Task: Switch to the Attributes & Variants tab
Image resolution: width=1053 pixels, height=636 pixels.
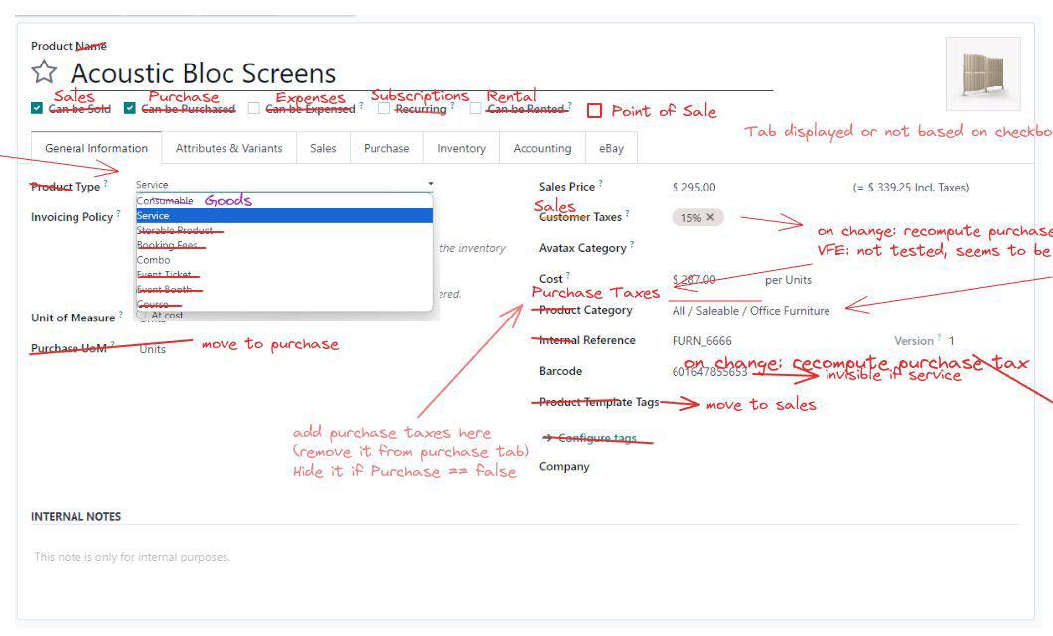Action: (x=228, y=148)
